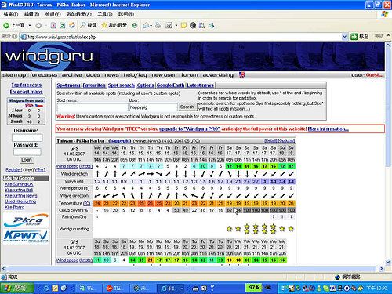Click the windguru logo

[x=49, y=56]
